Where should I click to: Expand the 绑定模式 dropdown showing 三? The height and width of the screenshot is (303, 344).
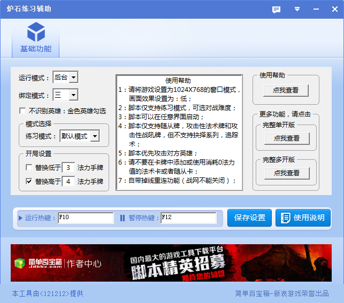click(73, 95)
